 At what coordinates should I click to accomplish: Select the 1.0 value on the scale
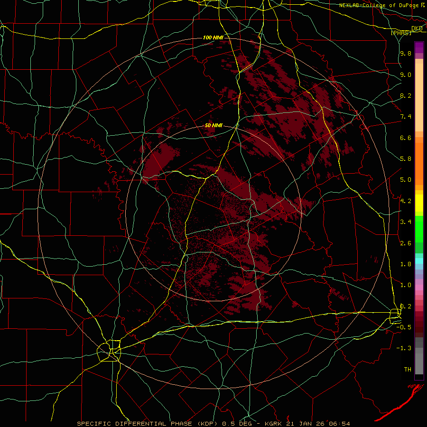coord(406,285)
